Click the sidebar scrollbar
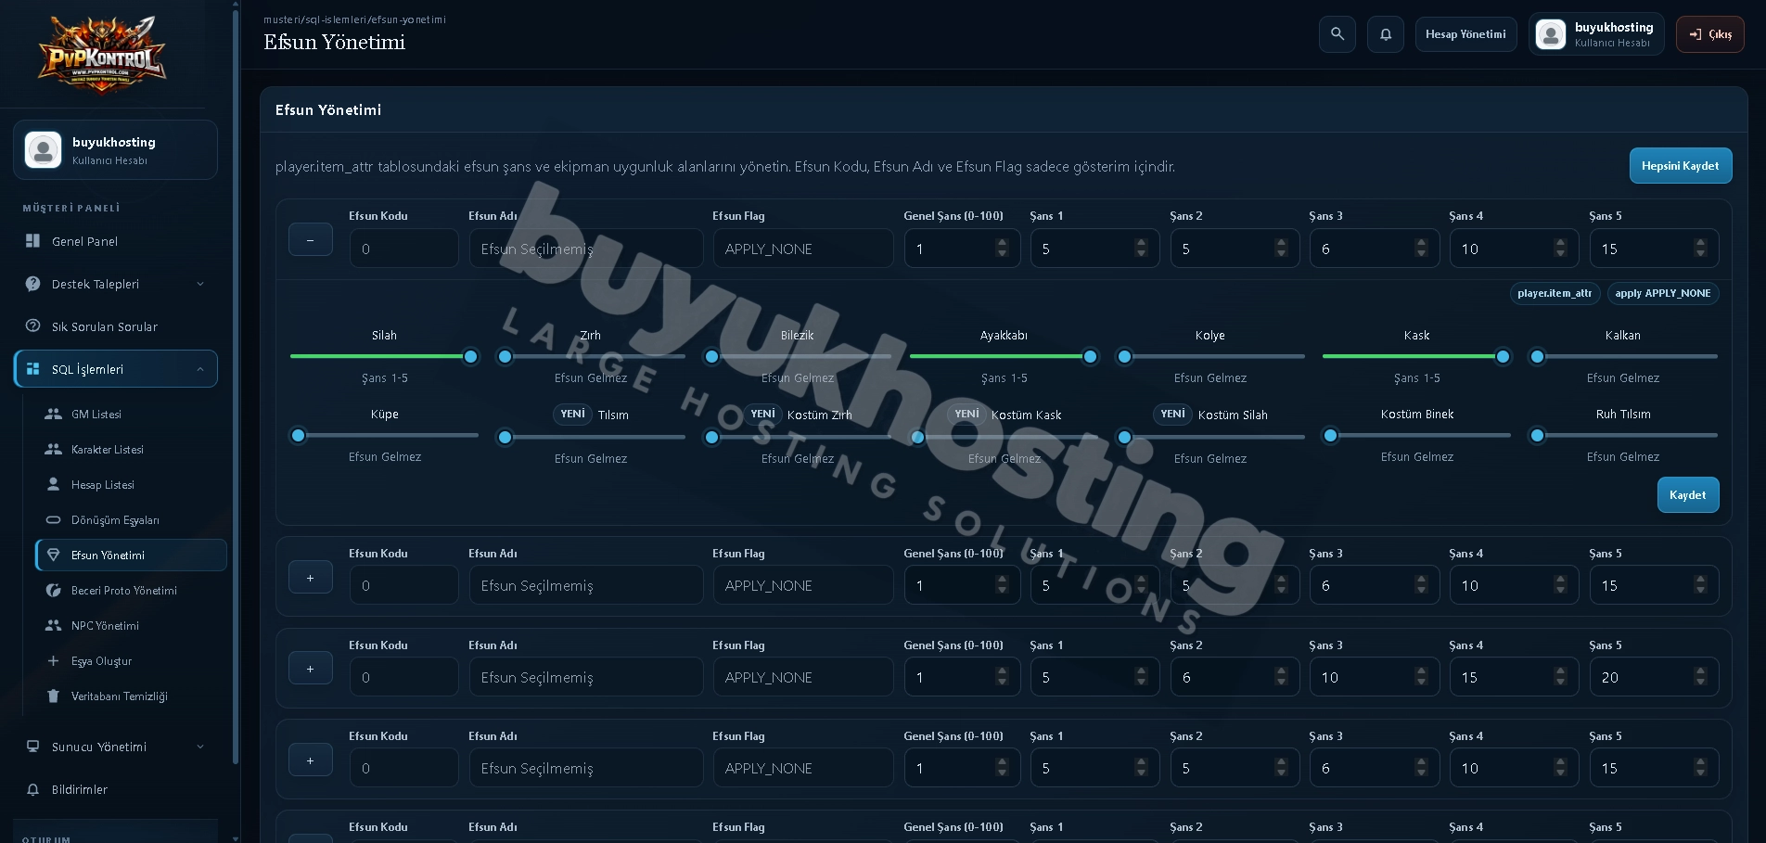1766x843 pixels. tap(236, 388)
